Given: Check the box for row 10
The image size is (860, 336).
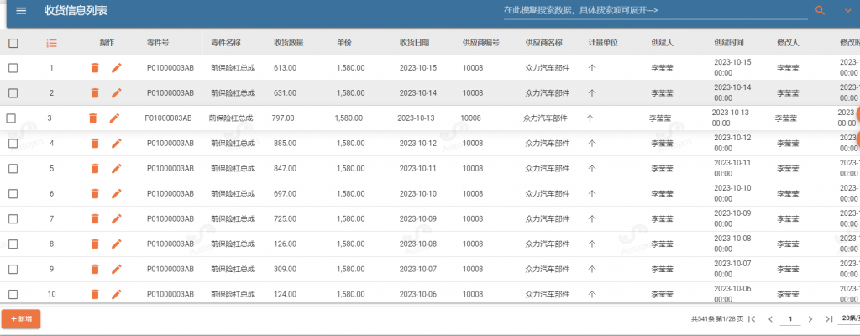Looking at the screenshot, I should point(13,294).
